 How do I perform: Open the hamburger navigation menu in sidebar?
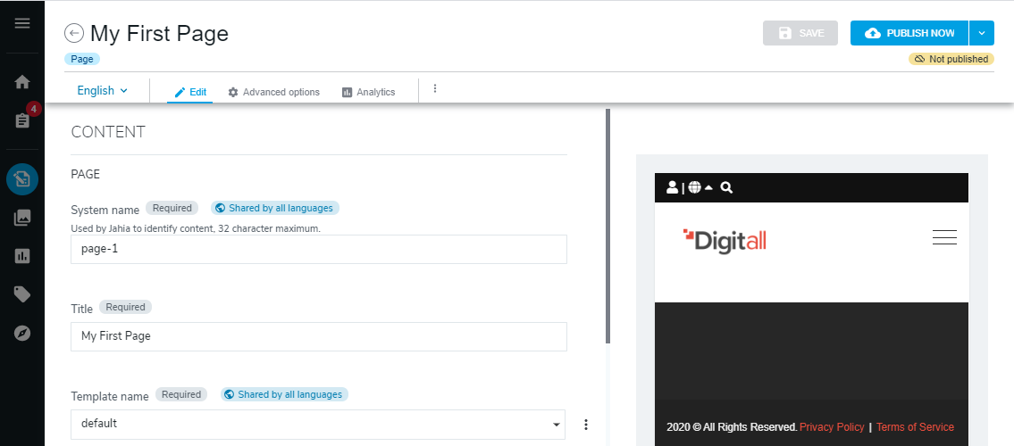[22, 23]
